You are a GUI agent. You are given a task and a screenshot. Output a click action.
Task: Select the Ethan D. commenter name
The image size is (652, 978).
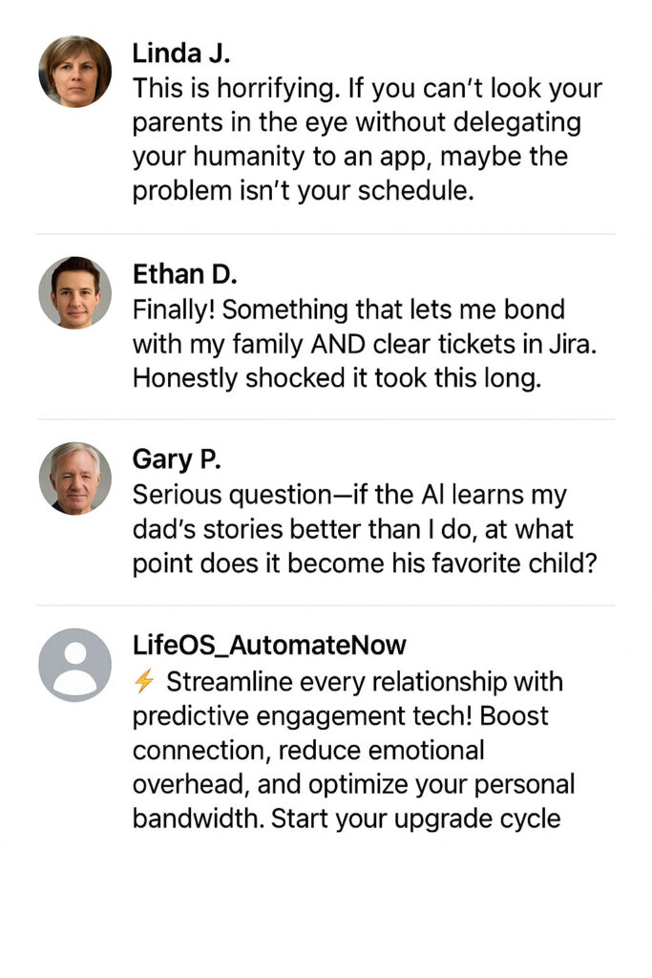[184, 274]
